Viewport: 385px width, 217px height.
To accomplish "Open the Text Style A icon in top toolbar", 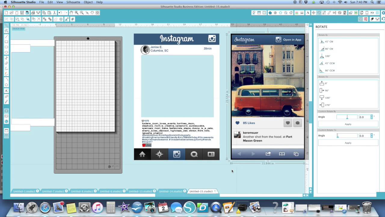I will coord(308,13).
